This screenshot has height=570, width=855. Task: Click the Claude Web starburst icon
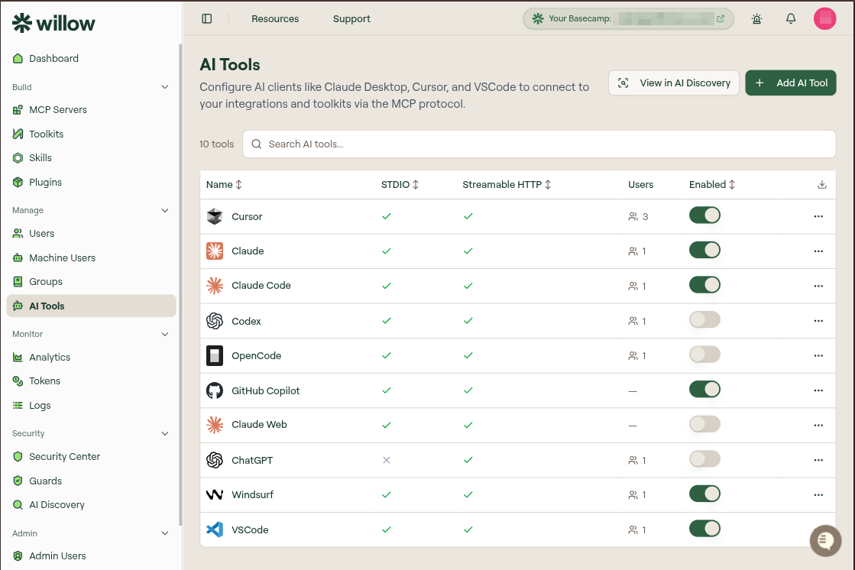(x=215, y=425)
